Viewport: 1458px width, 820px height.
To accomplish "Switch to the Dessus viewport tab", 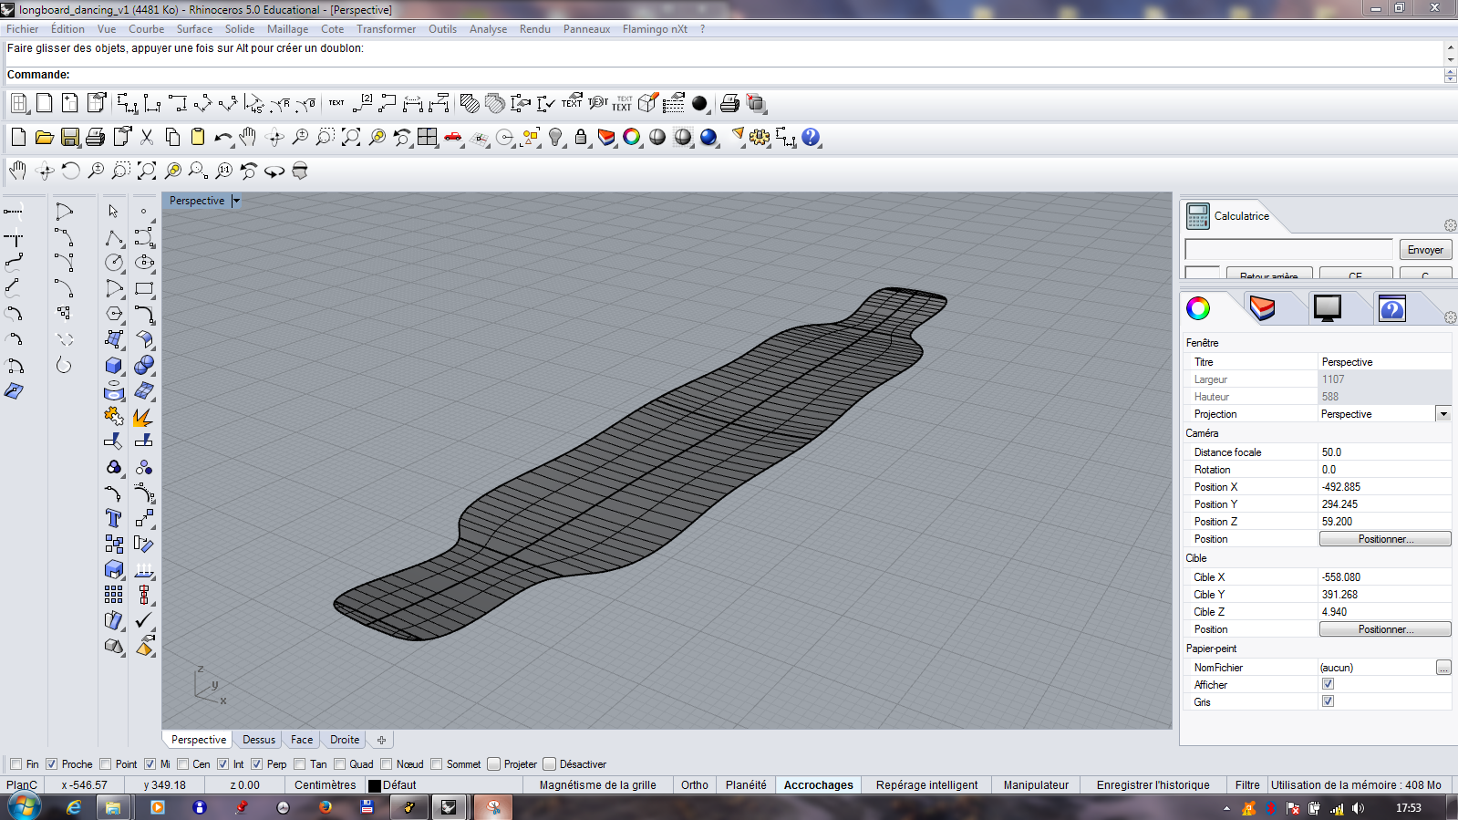I will 259,740.
